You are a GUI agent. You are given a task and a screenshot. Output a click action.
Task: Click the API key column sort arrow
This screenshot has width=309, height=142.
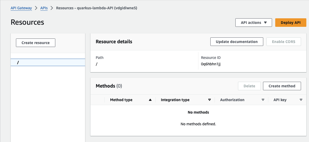click(301, 100)
